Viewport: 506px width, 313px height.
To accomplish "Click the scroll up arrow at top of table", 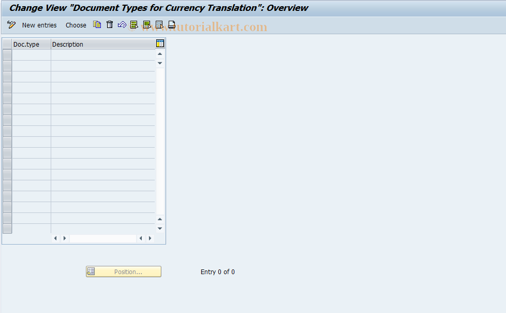I will coord(160,54).
